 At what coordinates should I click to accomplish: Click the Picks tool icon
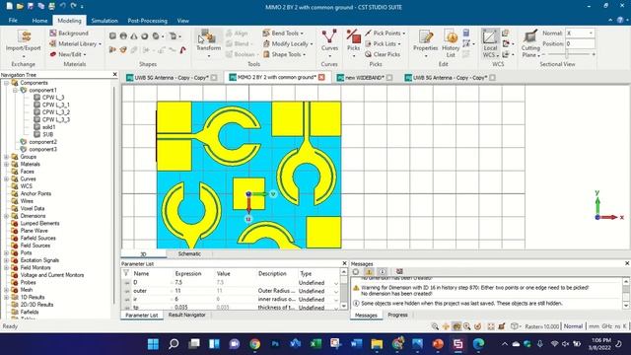pyautogui.click(x=353, y=37)
